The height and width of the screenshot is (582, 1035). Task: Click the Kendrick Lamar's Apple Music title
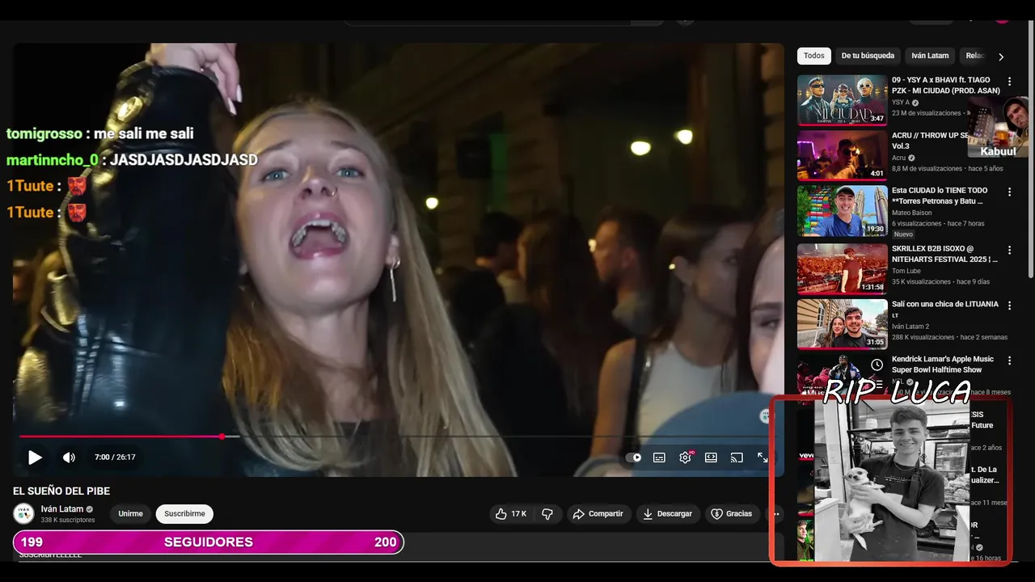(x=943, y=365)
